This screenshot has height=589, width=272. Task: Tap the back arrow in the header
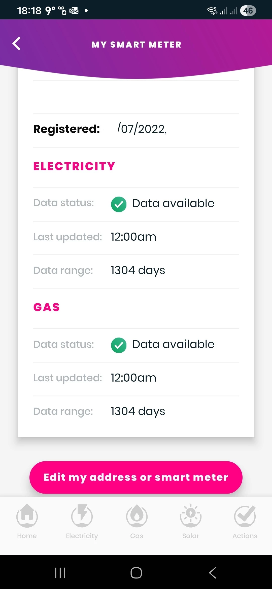coord(17,44)
